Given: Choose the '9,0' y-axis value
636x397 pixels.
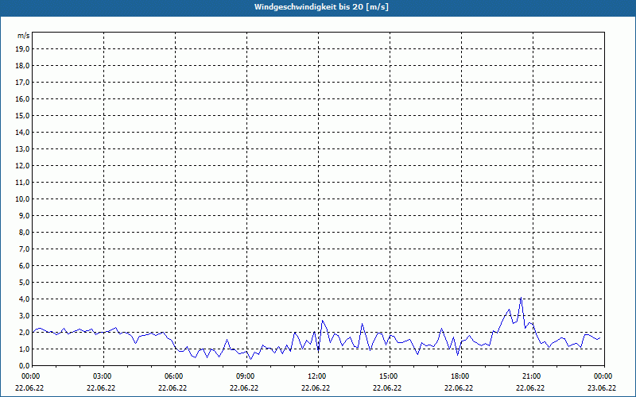Looking at the screenshot, I should tap(24, 215).
